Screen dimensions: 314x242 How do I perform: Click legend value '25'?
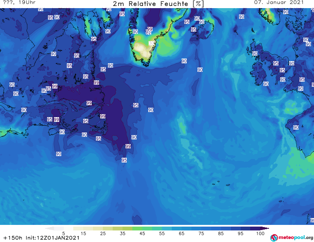(x=103, y=233)
